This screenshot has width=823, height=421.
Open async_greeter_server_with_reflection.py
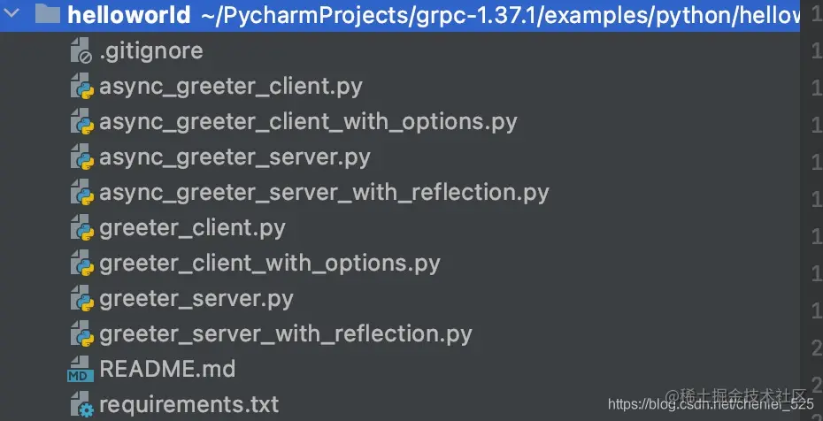point(324,193)
